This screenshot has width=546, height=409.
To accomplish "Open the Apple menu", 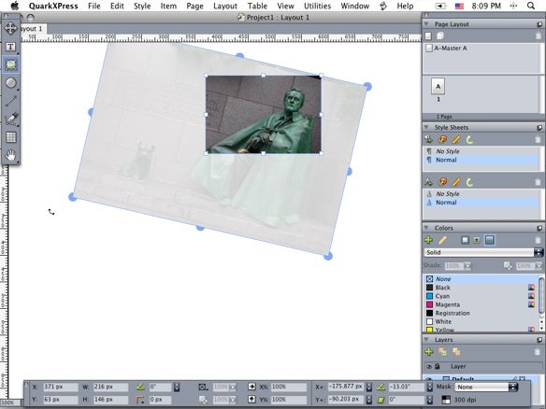I will [x=15, y=6].
